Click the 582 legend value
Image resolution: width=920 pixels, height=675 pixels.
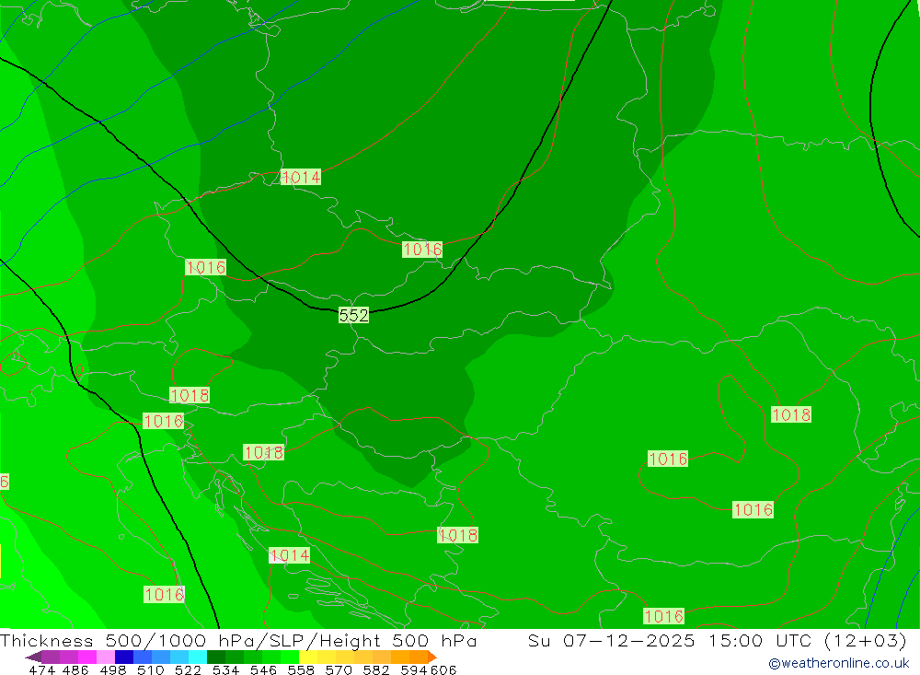click(376, 669)
